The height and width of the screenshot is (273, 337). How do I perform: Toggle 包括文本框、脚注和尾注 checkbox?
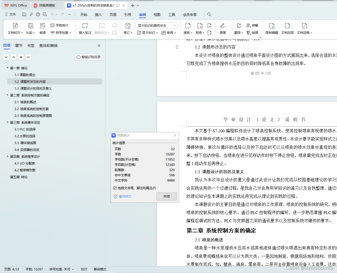coord(115,188)
